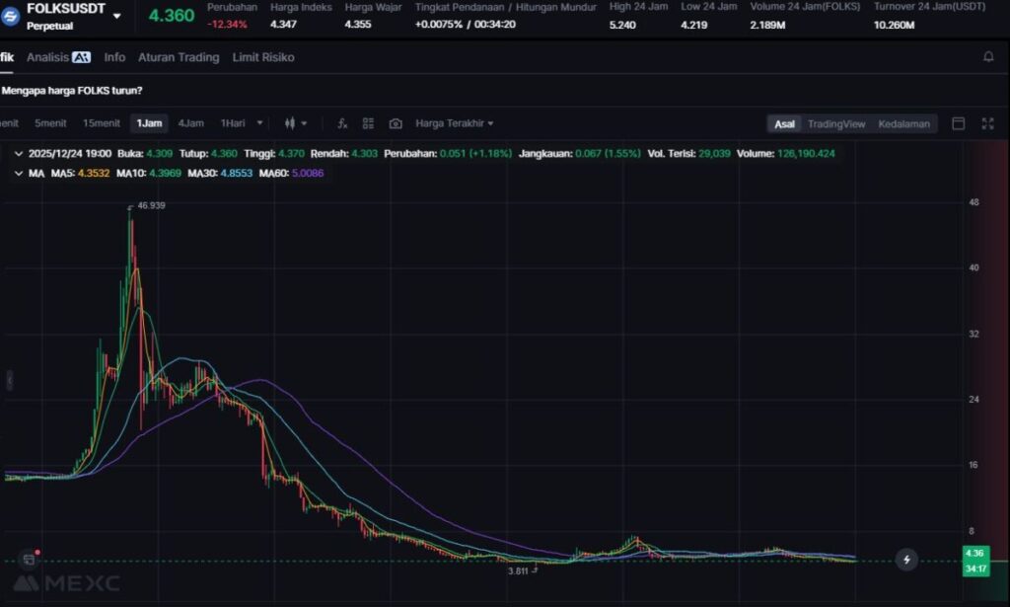Switch chart view to Kedalaman
Screen dimensions: 1010x607
[903, 123]
